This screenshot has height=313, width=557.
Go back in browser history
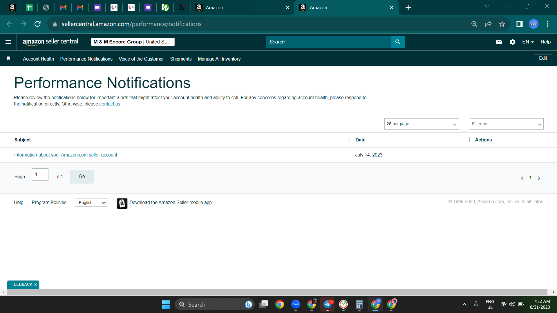point(10,24)
